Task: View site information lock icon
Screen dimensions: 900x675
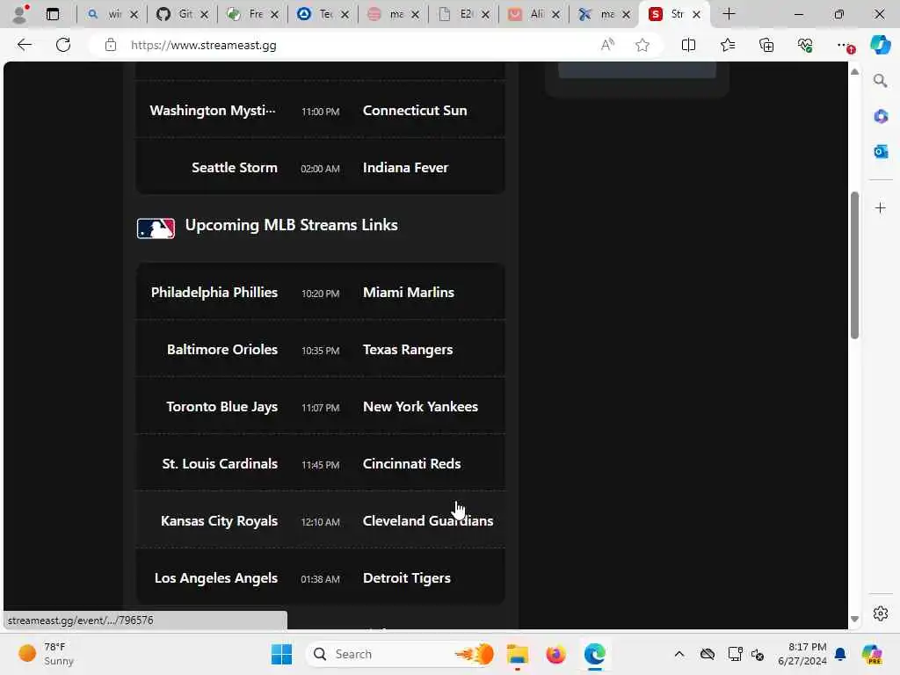Action: (111, 45)
